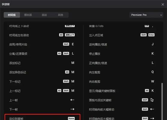Click the right arrow icon for 下一帧
The height and width of the screenshot is (120, 167).
coord(73,109)
